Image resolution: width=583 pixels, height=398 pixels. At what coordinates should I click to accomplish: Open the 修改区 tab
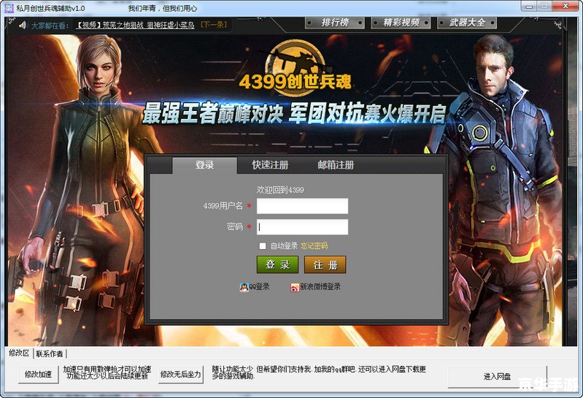click(x=19, y=353)
